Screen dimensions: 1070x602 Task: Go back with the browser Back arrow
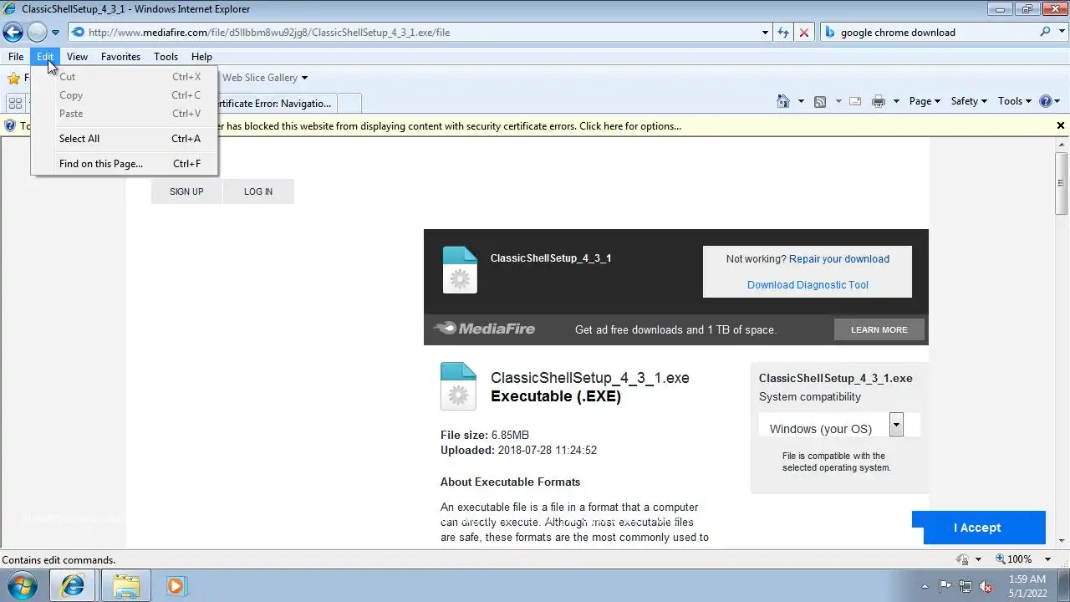[x=13, y=33]
